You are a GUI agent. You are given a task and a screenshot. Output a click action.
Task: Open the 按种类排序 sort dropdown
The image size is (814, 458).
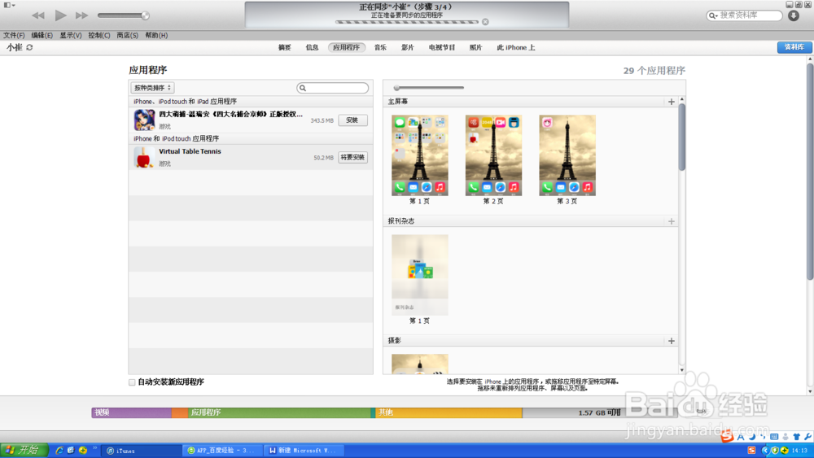click(152, 88)
